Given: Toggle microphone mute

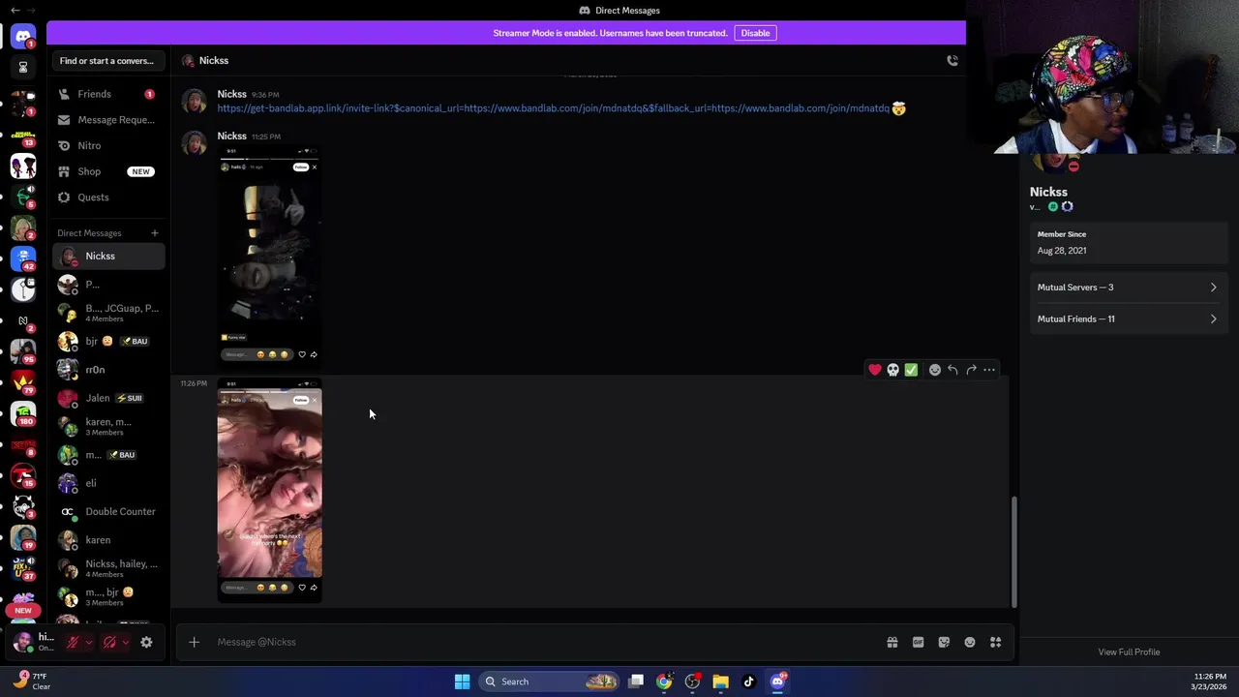Looking at the screenshot, I should pyautogui.click(x=73, y=642).
